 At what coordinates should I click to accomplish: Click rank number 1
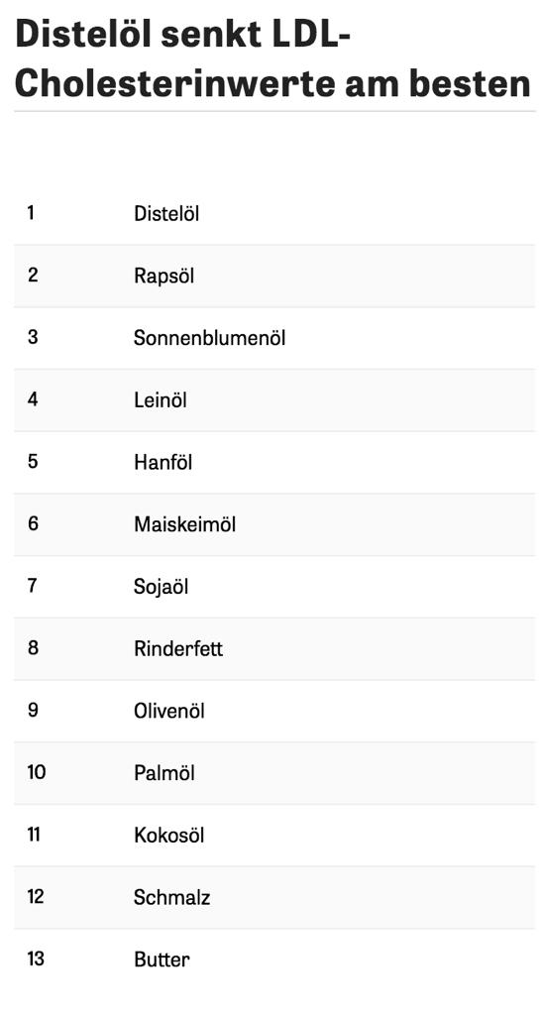[31, 213]
